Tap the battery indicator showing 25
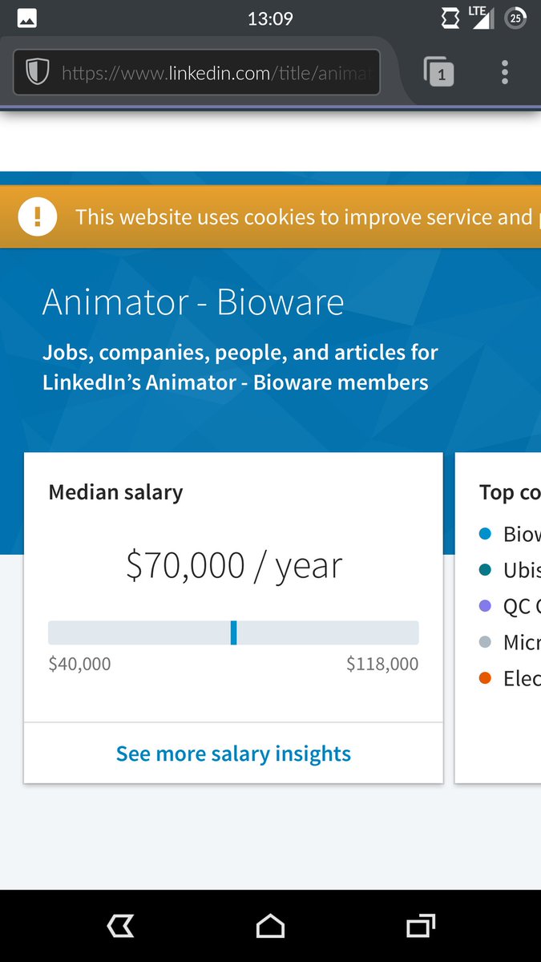 click(515, 18)
